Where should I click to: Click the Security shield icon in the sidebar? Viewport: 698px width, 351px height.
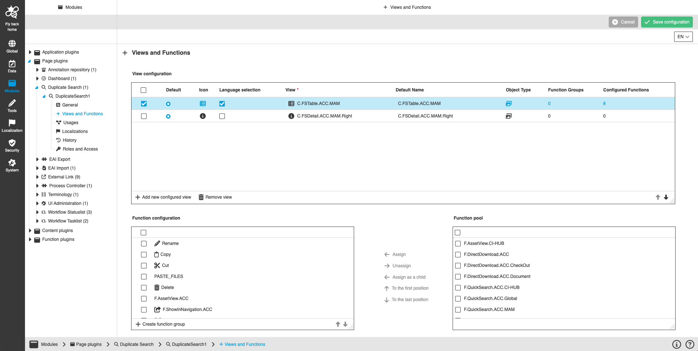click(12, 144)
